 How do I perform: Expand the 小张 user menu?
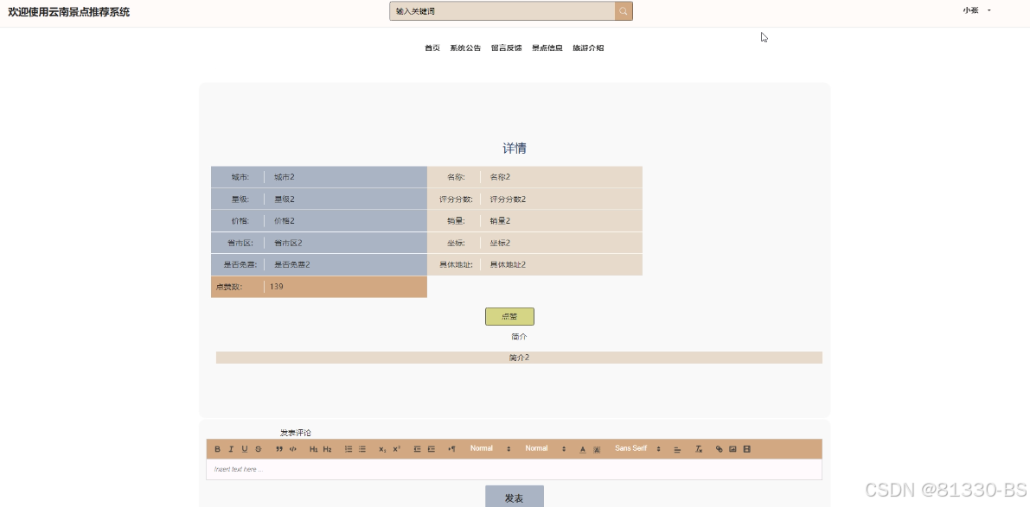976,10
